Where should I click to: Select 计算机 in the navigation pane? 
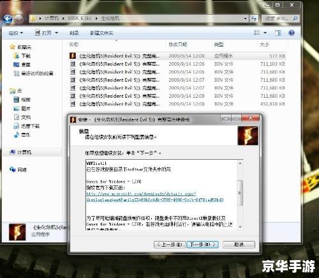(21, 152)
